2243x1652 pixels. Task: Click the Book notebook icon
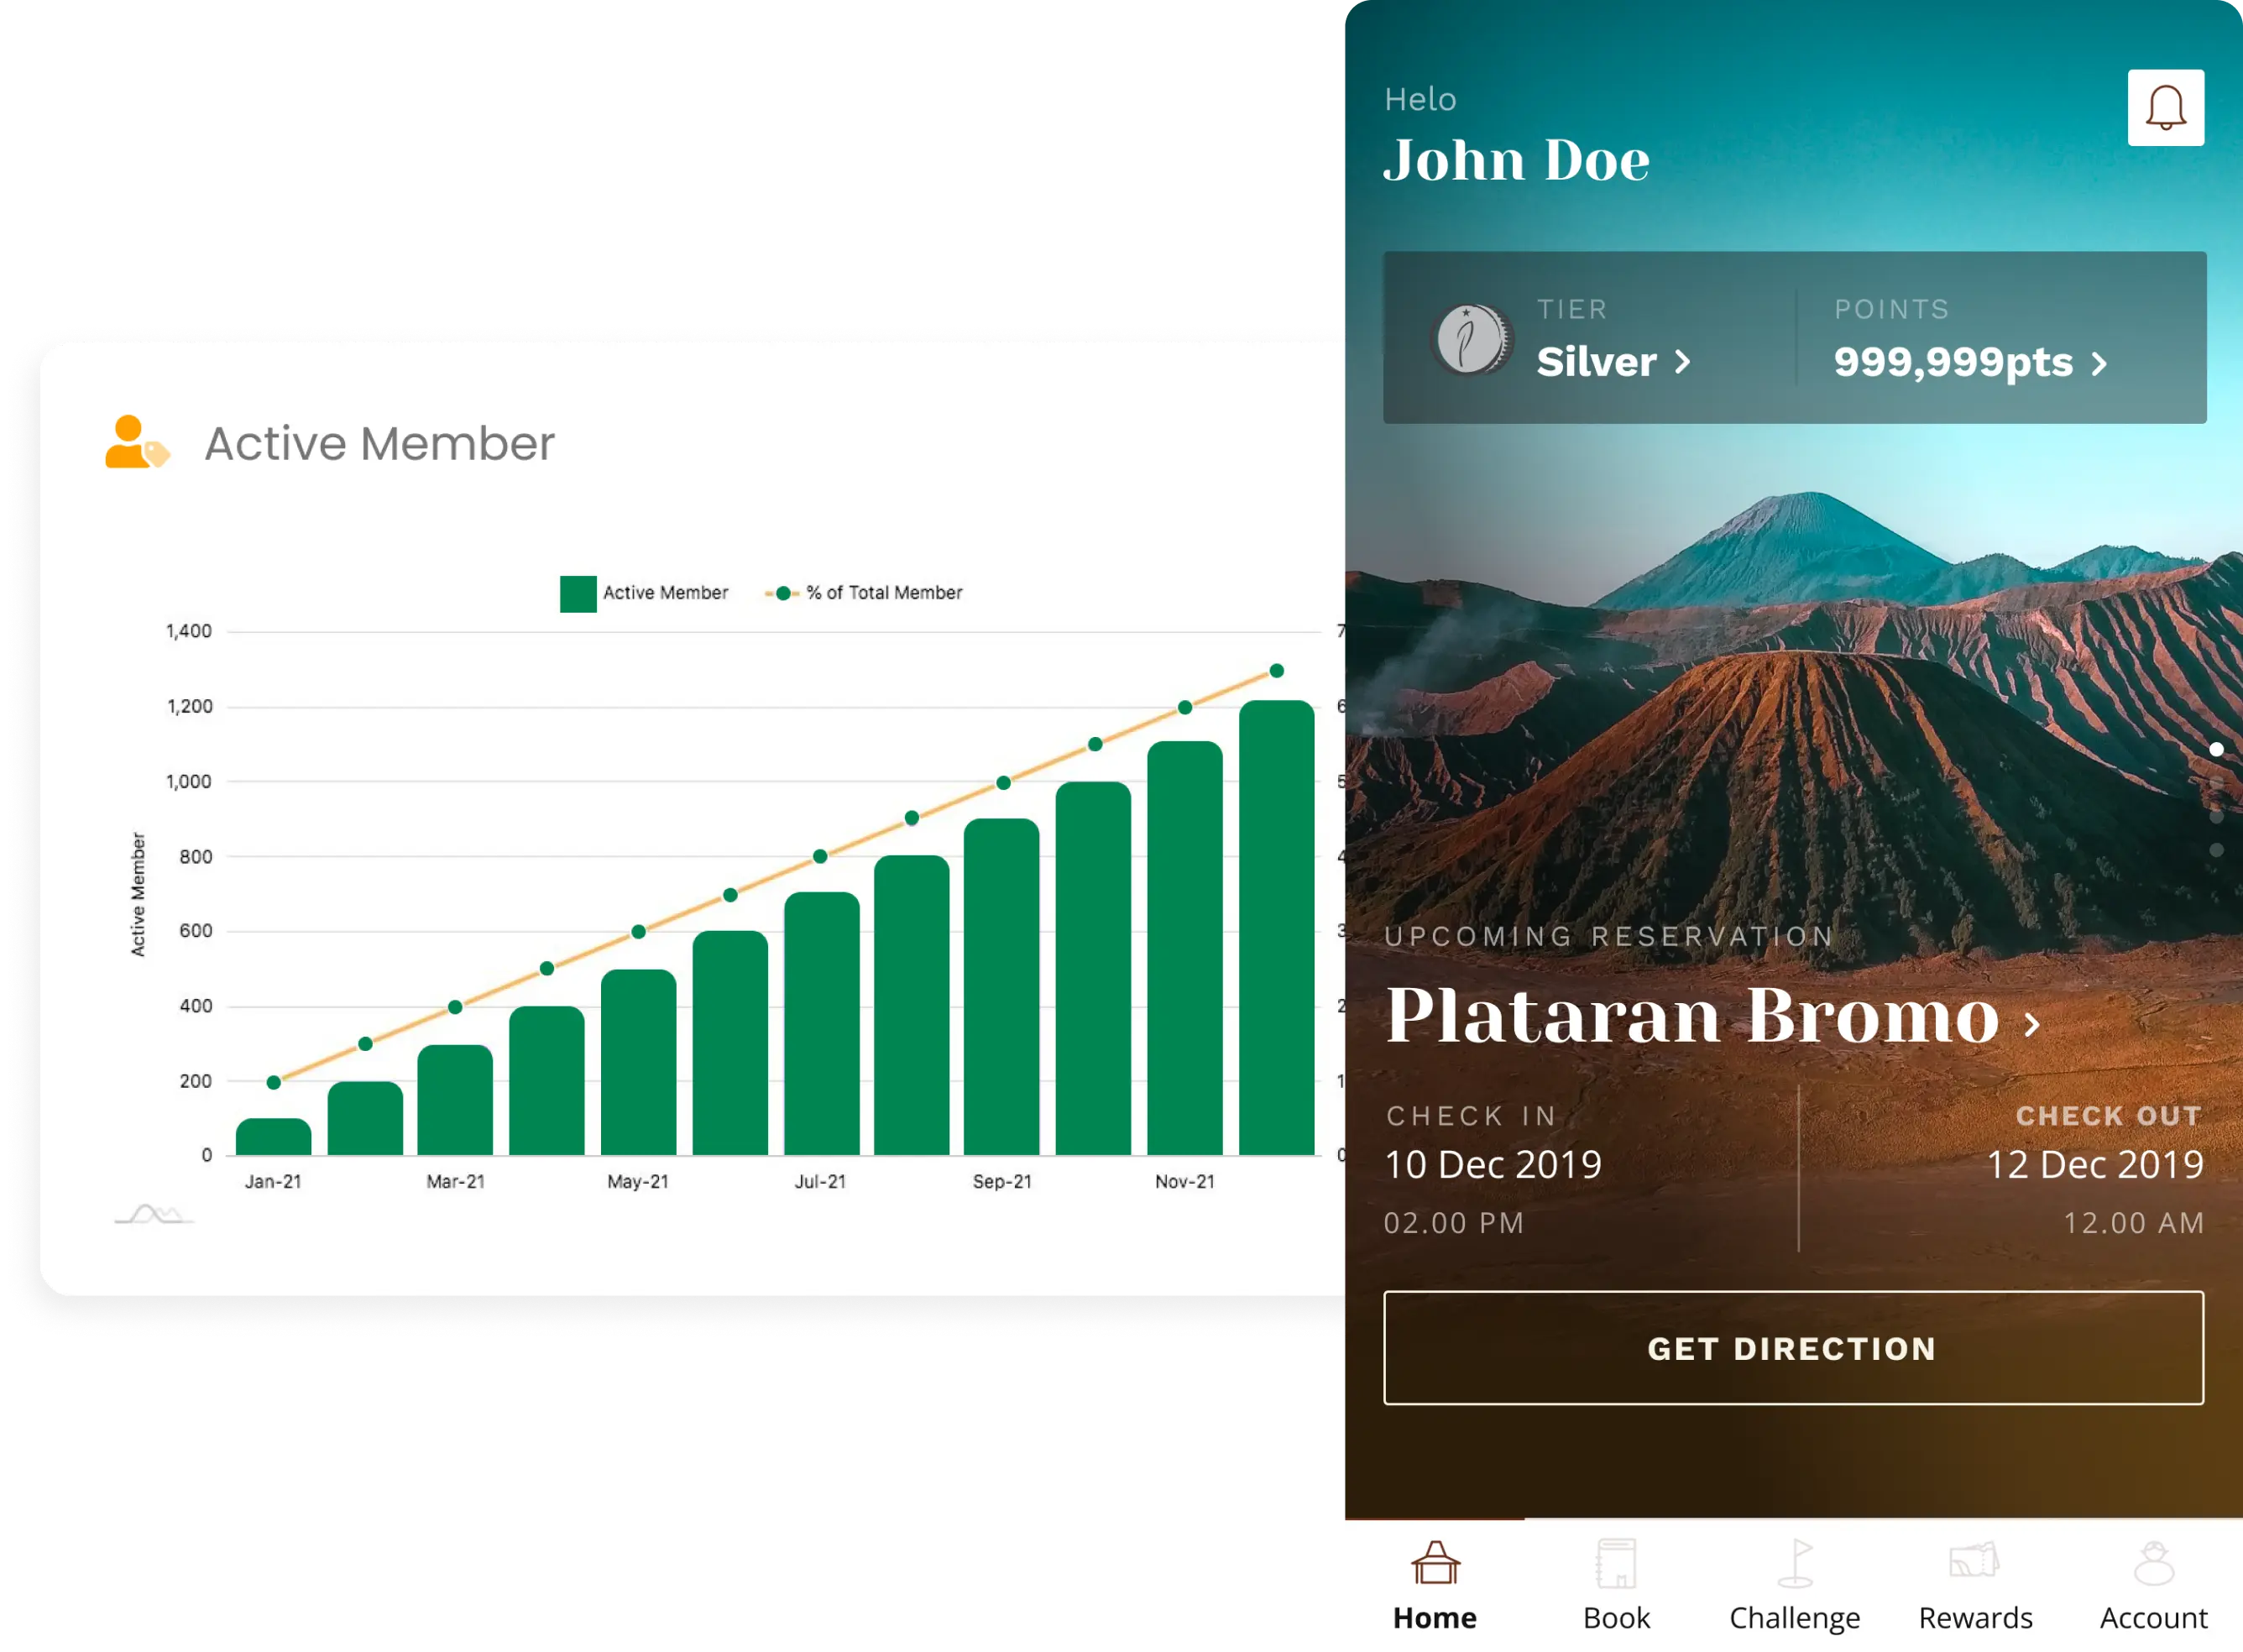(x=1616, y=1563)
